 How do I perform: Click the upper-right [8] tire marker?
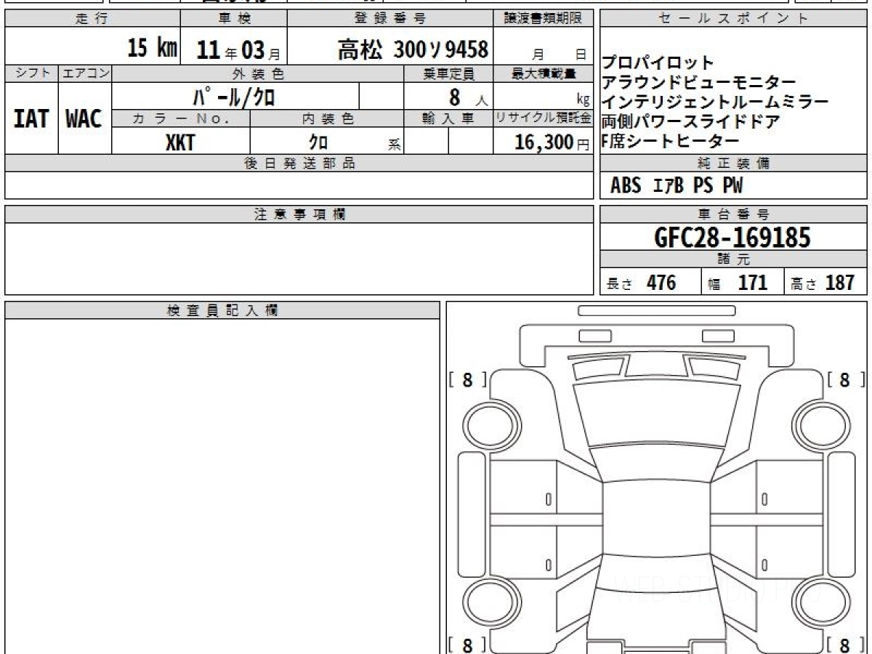(844, 379)
